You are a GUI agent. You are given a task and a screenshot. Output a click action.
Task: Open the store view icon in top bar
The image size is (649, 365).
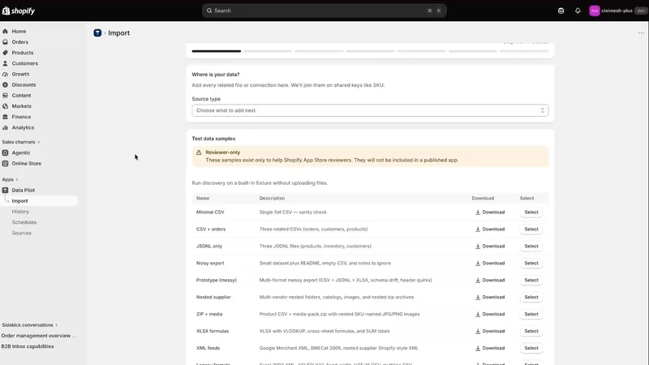[x=561, y=11]
